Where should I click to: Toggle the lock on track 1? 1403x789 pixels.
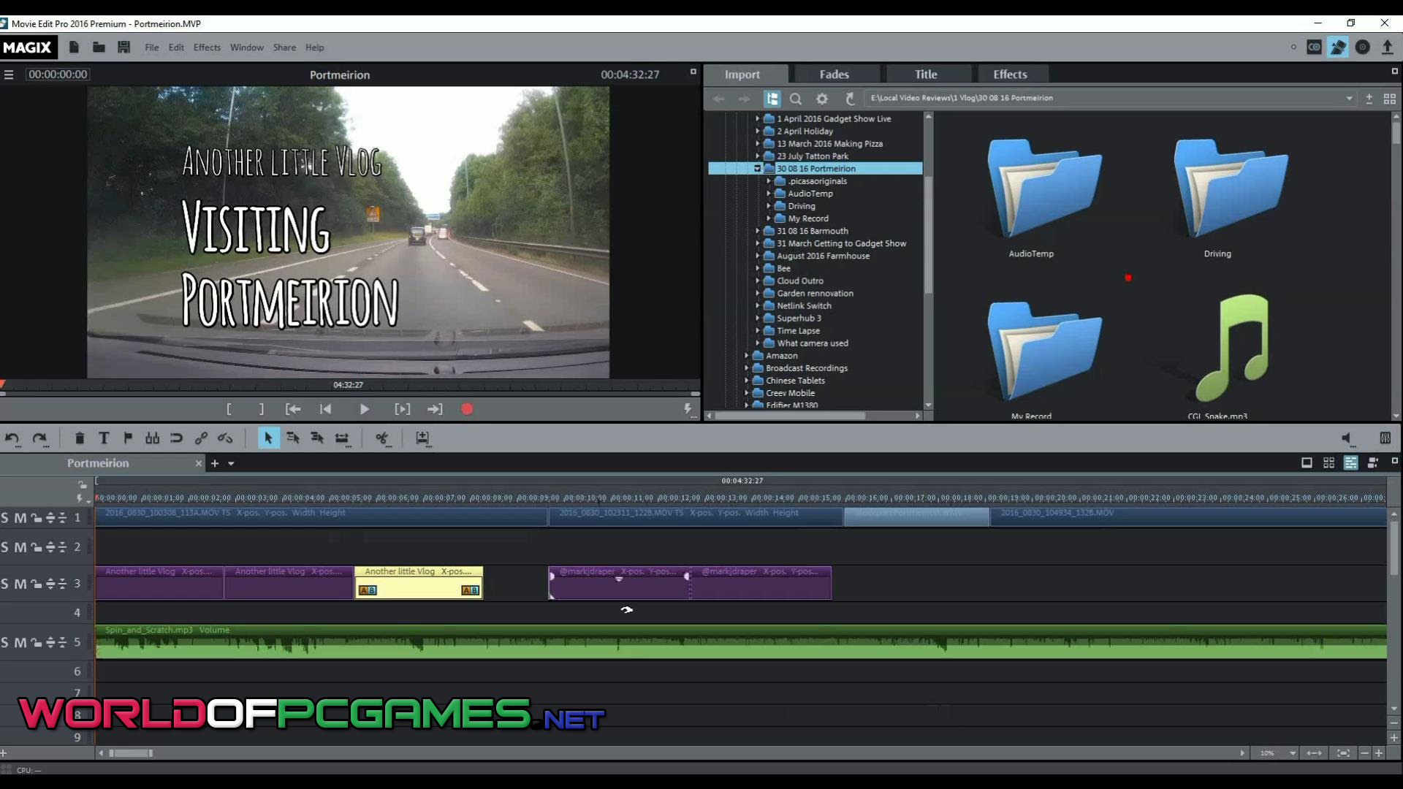36,518
